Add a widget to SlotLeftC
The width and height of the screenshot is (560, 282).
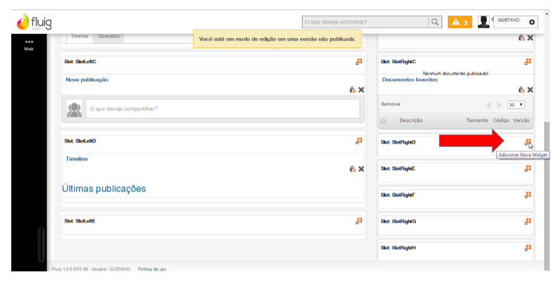[x=359, y=61]
